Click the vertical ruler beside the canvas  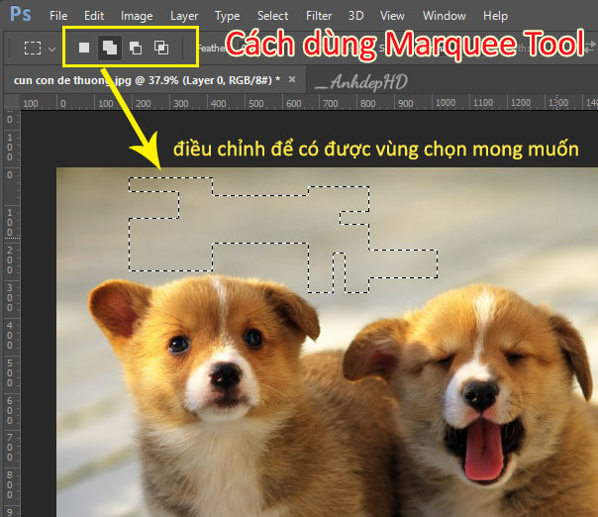click(x=12, y=313)
